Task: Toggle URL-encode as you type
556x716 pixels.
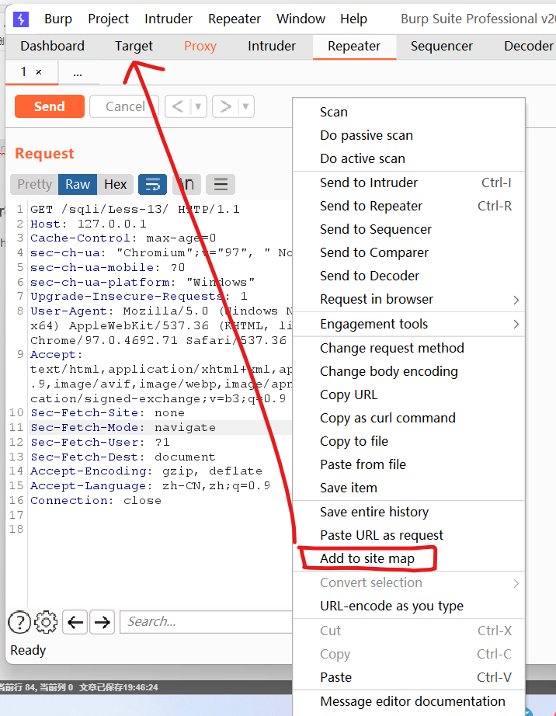Action: tap(408, 606)
